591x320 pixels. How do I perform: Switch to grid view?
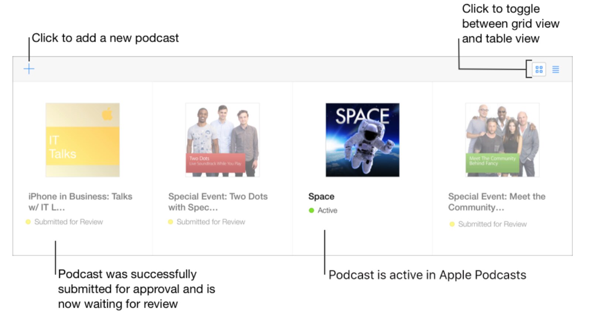pos(539,69)
